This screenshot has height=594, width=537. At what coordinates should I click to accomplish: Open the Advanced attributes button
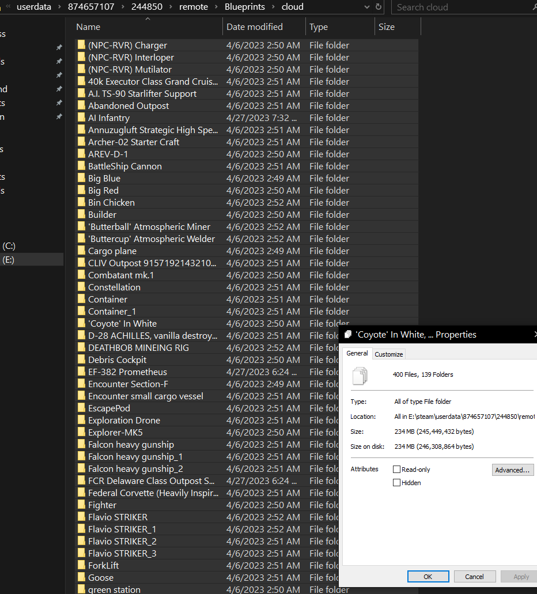tap(512, 470)
